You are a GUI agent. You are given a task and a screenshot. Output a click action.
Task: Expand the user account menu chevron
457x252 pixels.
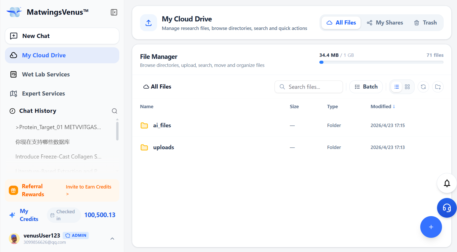(x=112, y=239)
